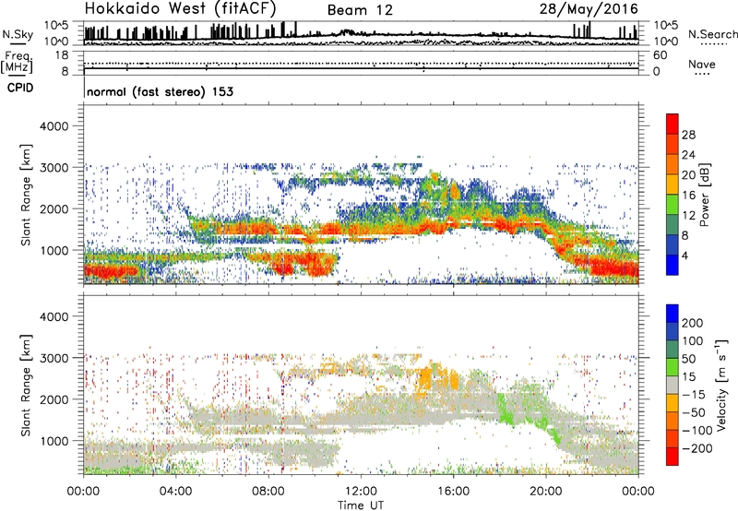Screen dimensions: 738x511
Task: Click the gray segment of the Velocity color bar
Action: 673,386
